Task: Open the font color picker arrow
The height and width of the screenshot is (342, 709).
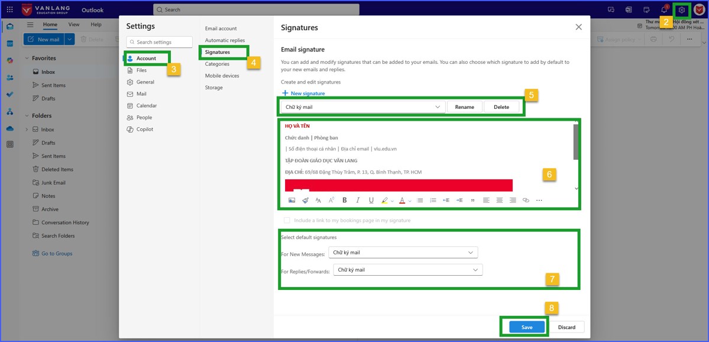Action: click(x=410, y=201)
